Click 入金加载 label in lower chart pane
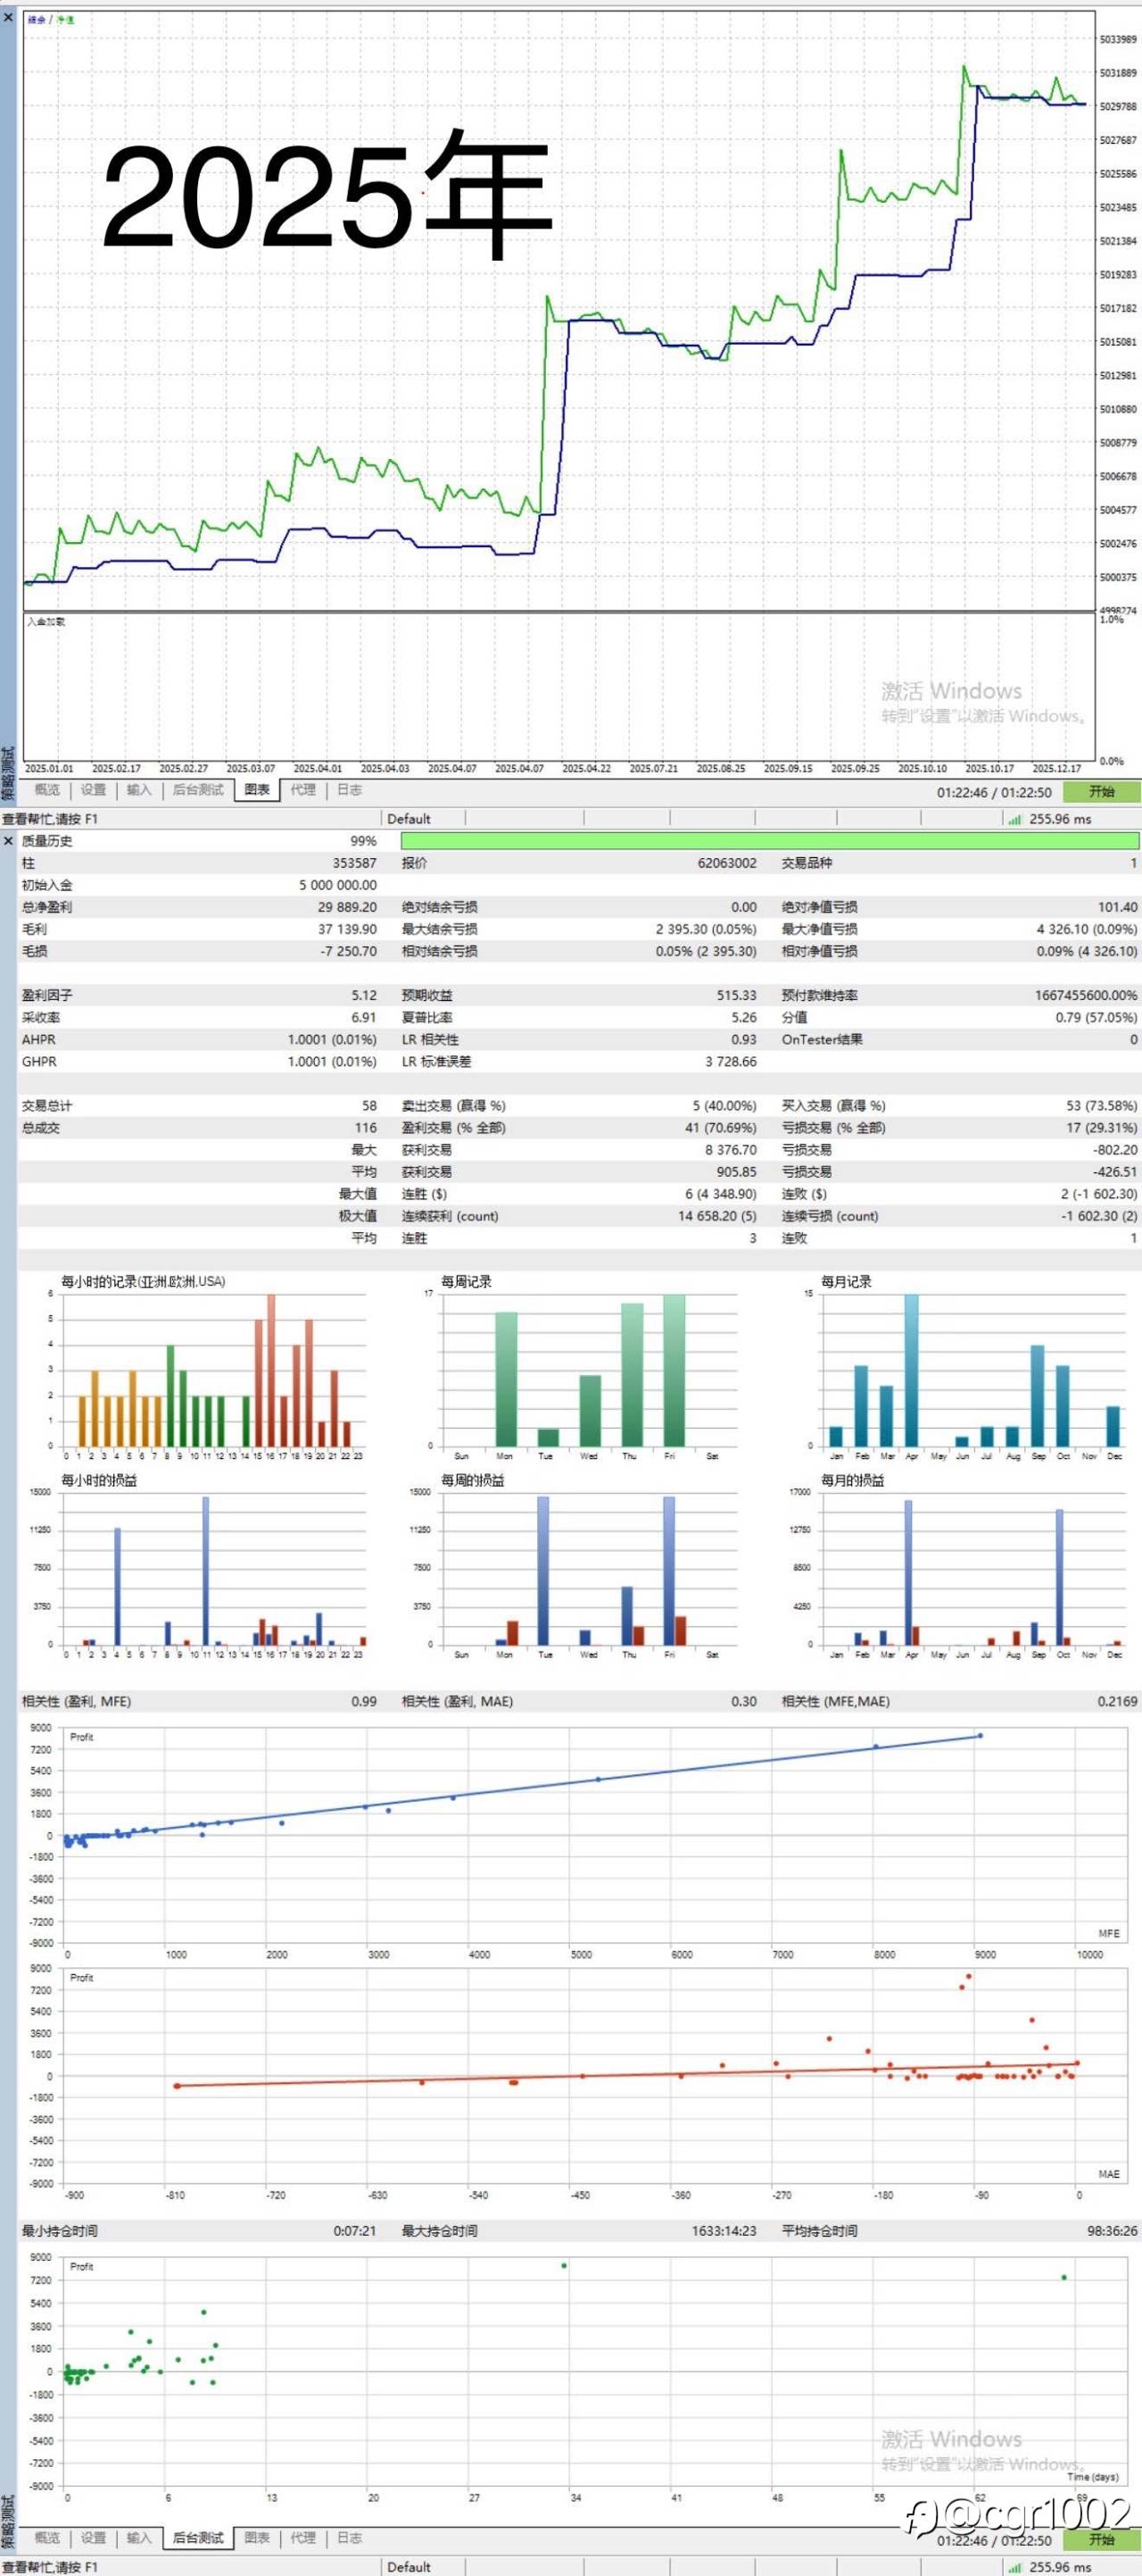 tap(46, 621)
